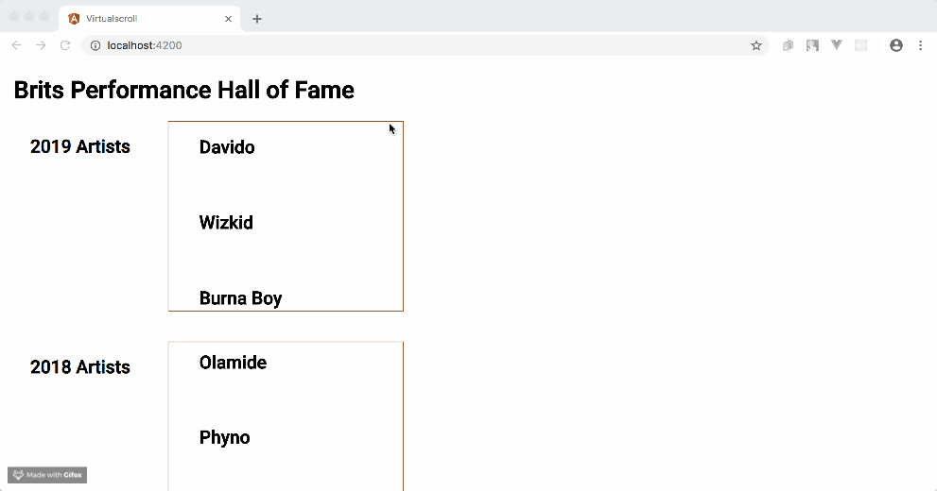Click the browser forward arrow
This screenshot has width=937, height=491.
41,45
